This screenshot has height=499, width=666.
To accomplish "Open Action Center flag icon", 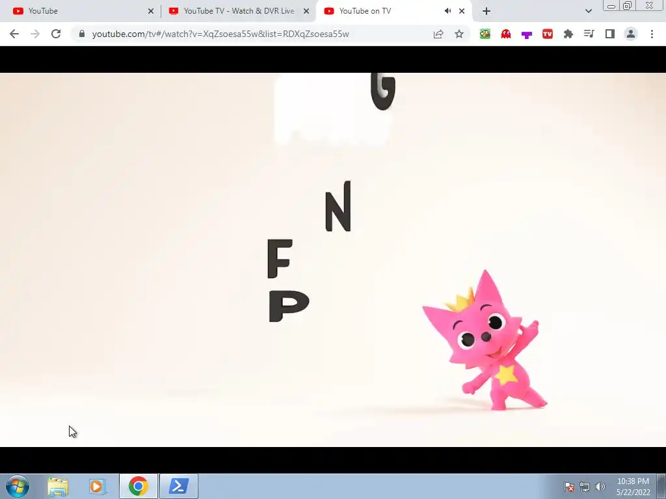I will 568,487.
